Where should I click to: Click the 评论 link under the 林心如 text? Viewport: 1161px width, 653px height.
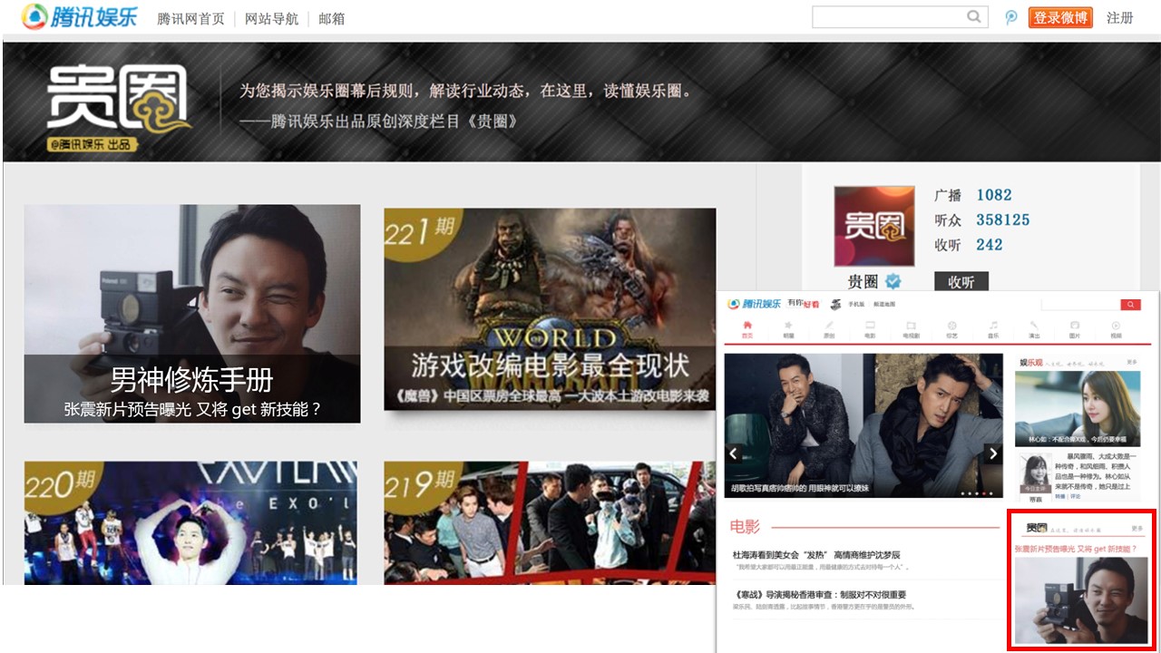point(1076,496)
